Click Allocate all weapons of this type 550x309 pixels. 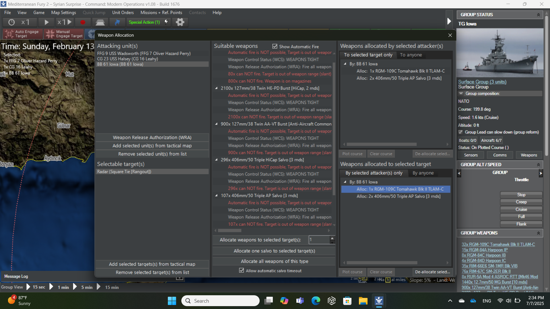(x=274, y=261)
